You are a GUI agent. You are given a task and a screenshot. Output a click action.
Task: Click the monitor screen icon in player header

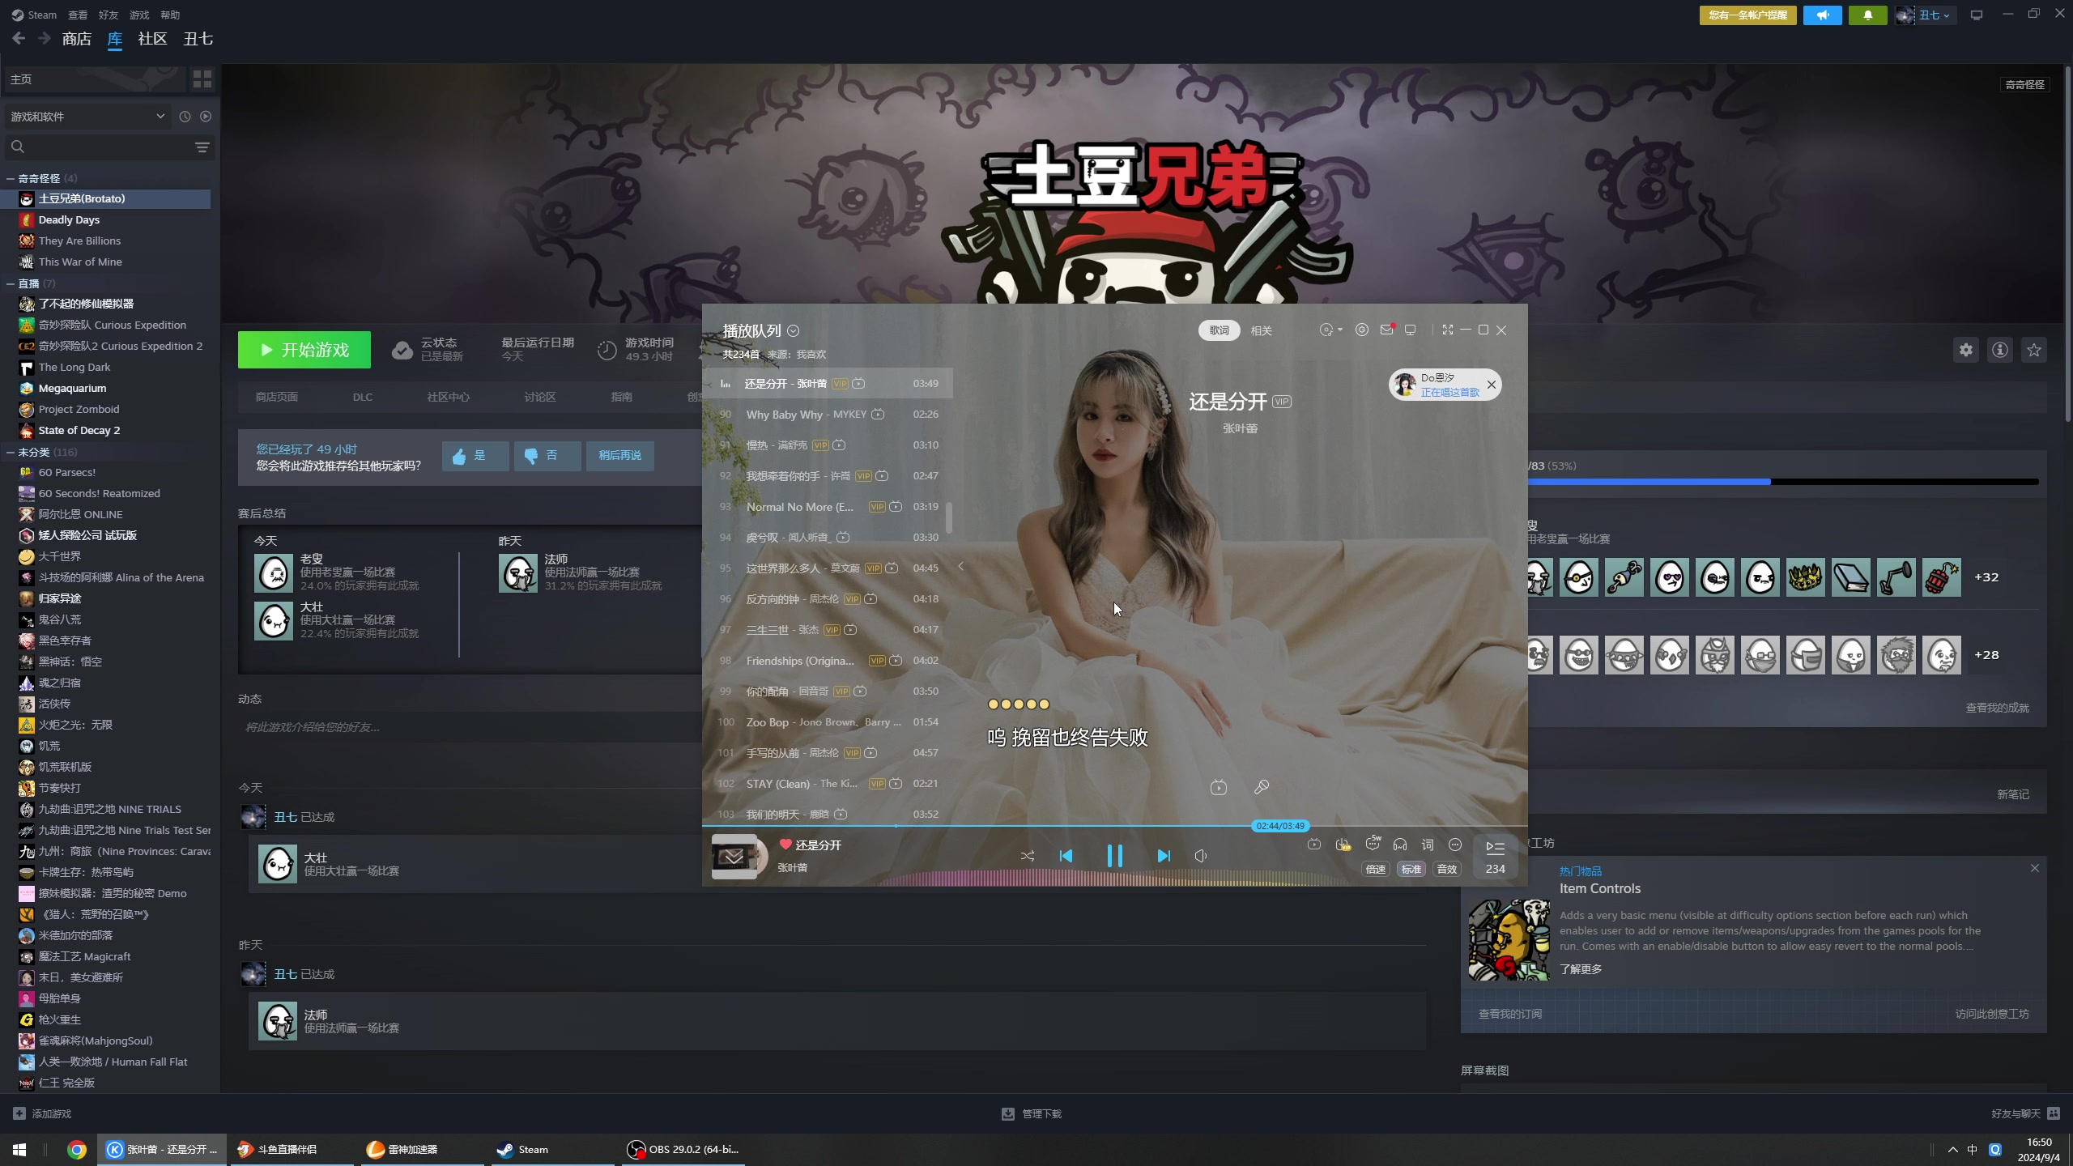click(1410, 330)
